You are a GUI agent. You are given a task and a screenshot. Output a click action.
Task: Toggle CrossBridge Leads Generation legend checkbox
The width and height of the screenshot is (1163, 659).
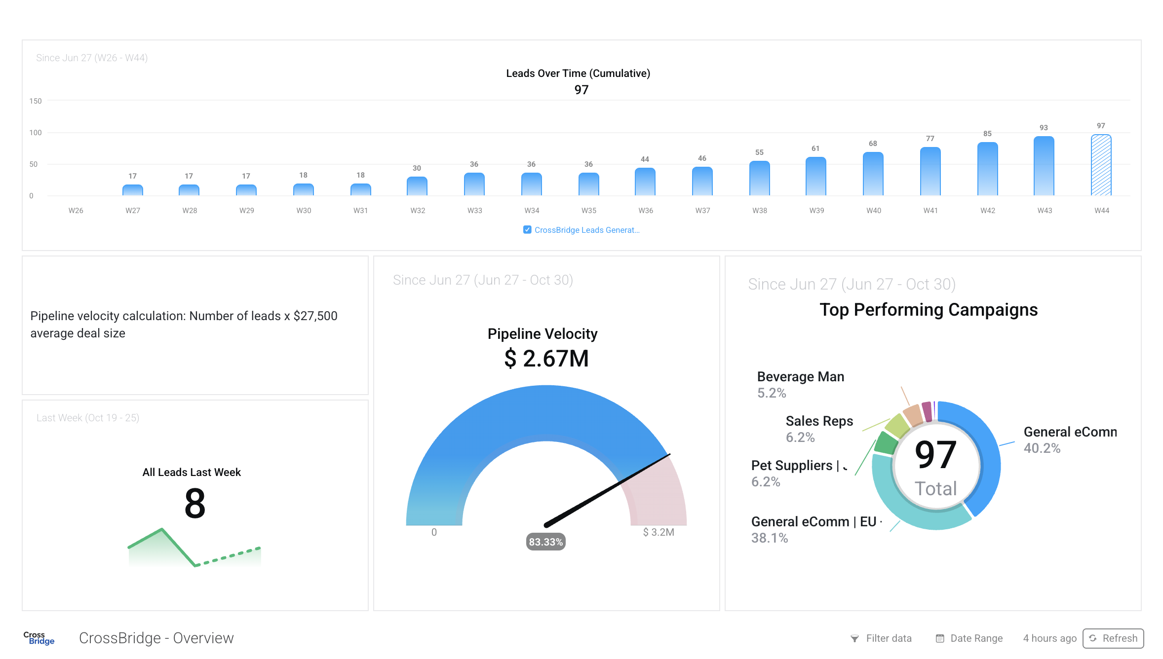(x=527, y=230)
